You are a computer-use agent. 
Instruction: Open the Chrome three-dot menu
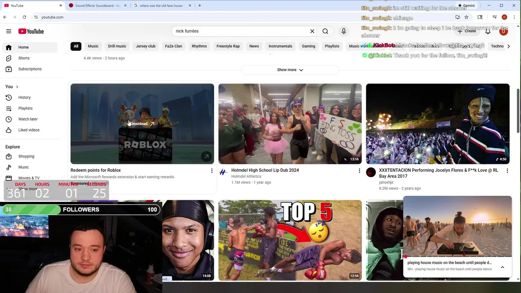[514, 17]
